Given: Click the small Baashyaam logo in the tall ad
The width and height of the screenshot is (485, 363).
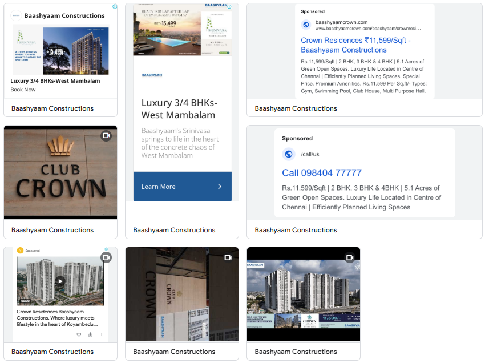Looking at the screenshot, I should coord(152,75).
